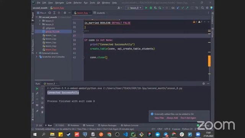
Task: Open the Terminal tool window tab
Action: (x=88, y=125)
